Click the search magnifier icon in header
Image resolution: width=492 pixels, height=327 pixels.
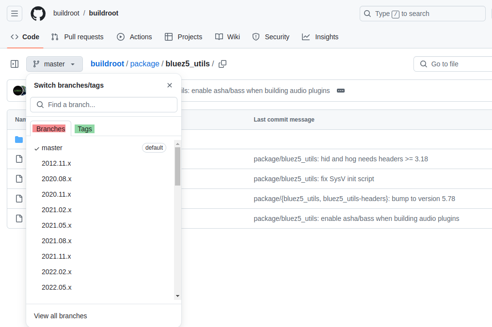pyautogui.click(x=367, y=14)
